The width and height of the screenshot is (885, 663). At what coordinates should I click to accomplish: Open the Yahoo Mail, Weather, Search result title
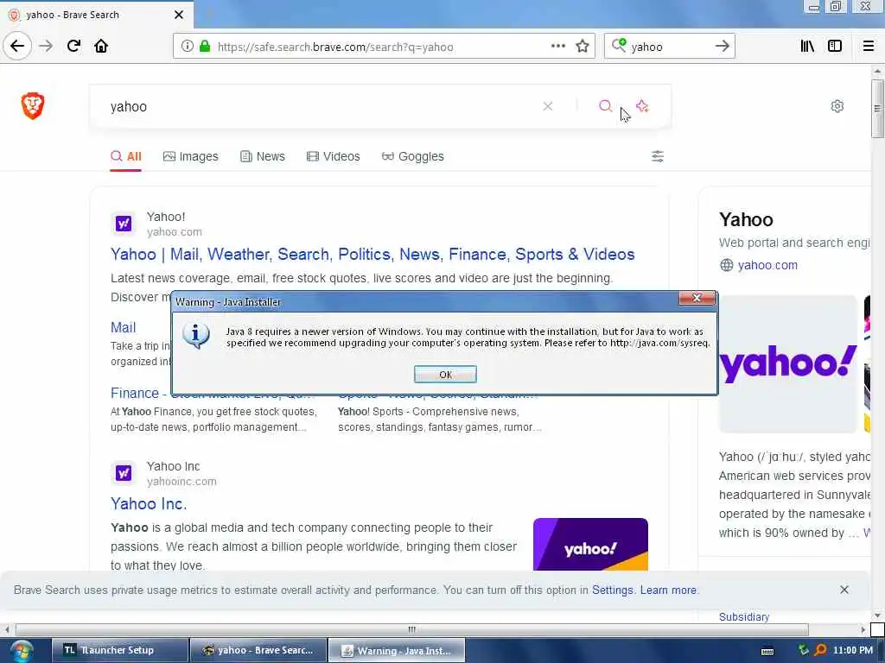point(372,255)
